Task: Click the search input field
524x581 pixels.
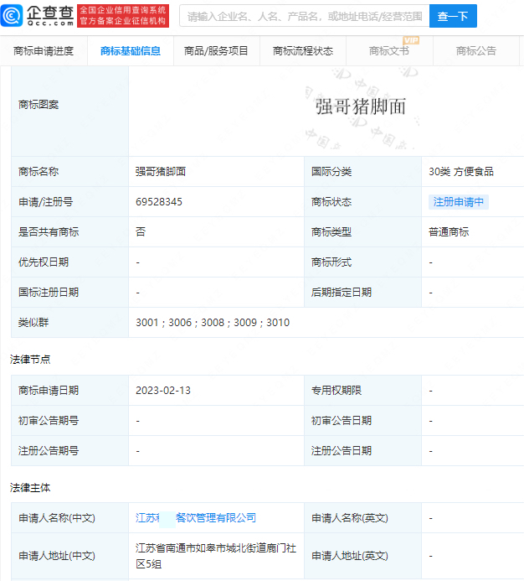Action: pyautogui.click(x=304, y=16)
